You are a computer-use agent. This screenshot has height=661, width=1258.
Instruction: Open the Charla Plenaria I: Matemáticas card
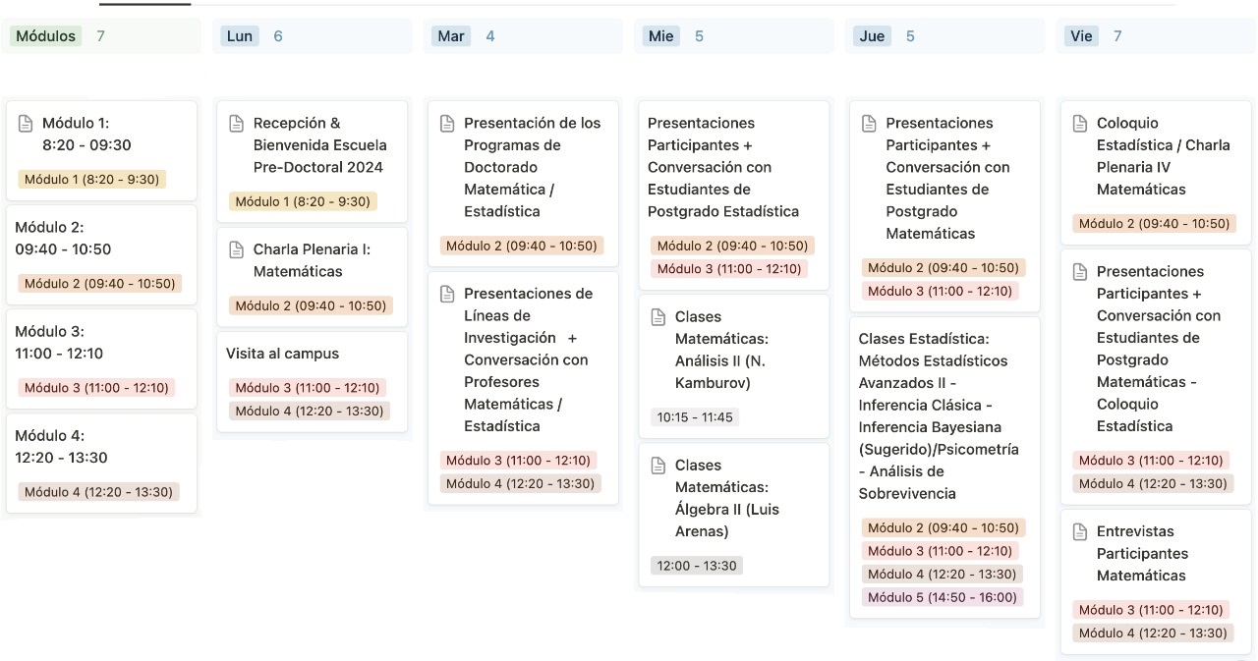tap(312, 278)
